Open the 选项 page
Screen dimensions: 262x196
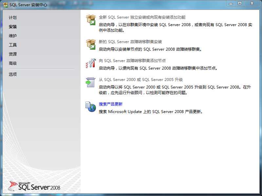[13, 74]
